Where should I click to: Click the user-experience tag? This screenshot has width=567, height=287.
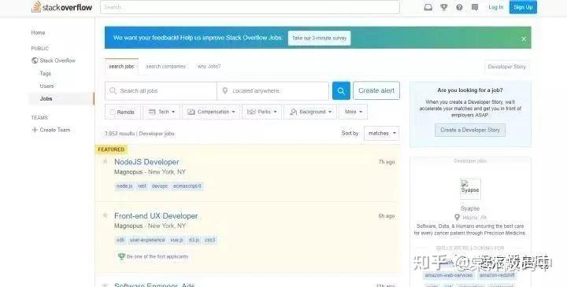tap(147, 240)
